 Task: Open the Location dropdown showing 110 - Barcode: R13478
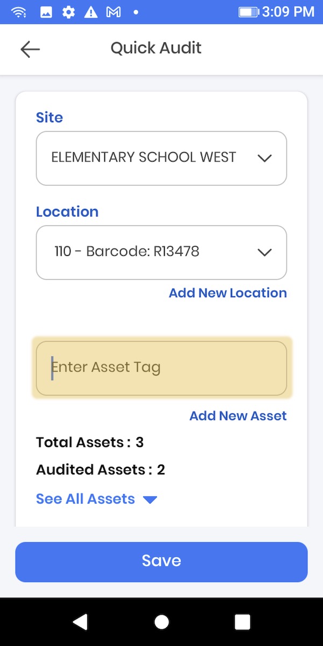point(161,252)
